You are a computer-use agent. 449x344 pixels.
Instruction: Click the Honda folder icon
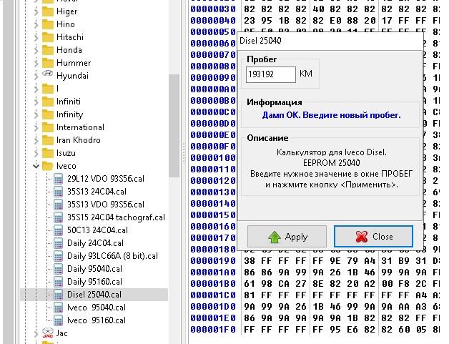pyautogui.click(x=47, y=50)
